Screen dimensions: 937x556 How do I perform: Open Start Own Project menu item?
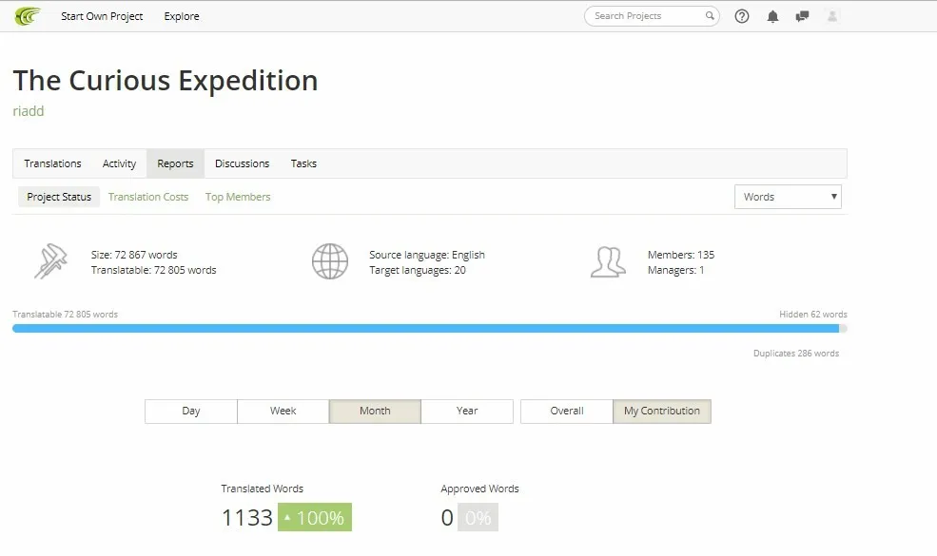102,16
